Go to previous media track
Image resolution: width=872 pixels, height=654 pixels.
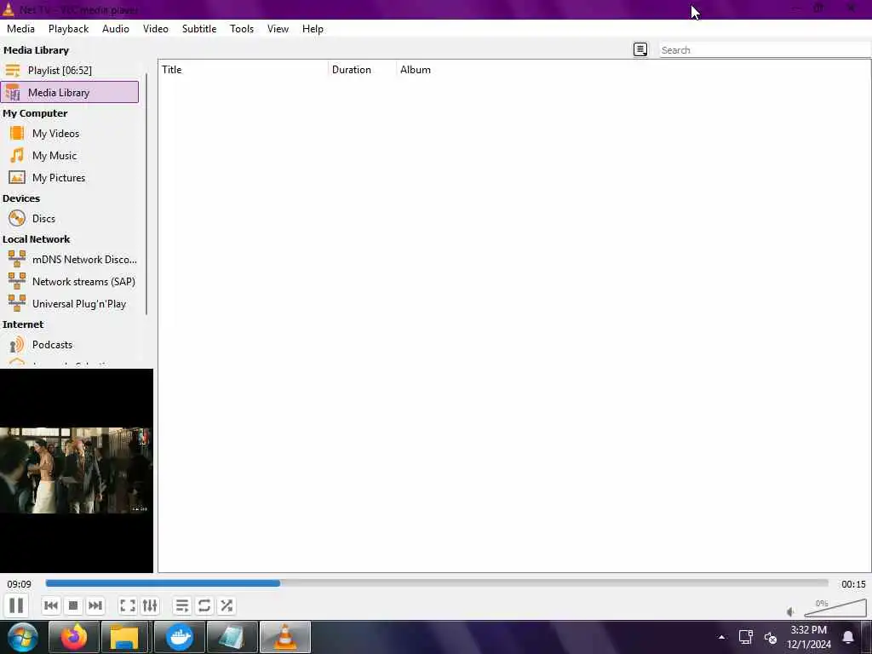pyautogui.click(x=50, y=605)
